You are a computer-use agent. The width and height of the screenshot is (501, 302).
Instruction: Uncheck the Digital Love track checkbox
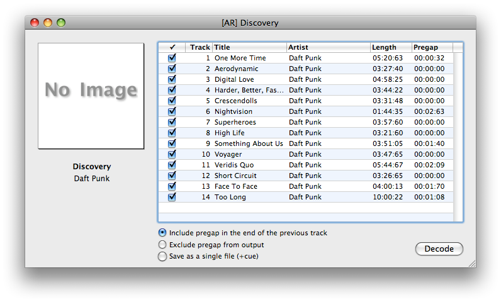pos(172,79)
